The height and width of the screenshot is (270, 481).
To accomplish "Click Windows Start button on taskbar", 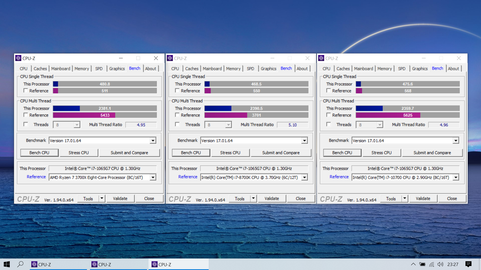I will tap(7, 264).
